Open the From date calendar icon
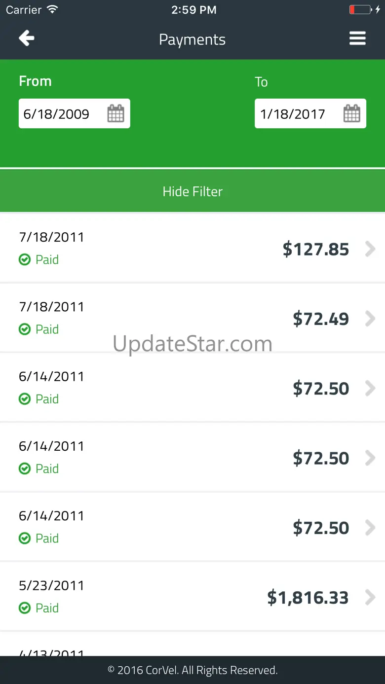Image resolution: width=385 pixels, height=684 pixels. coord(115,113)
